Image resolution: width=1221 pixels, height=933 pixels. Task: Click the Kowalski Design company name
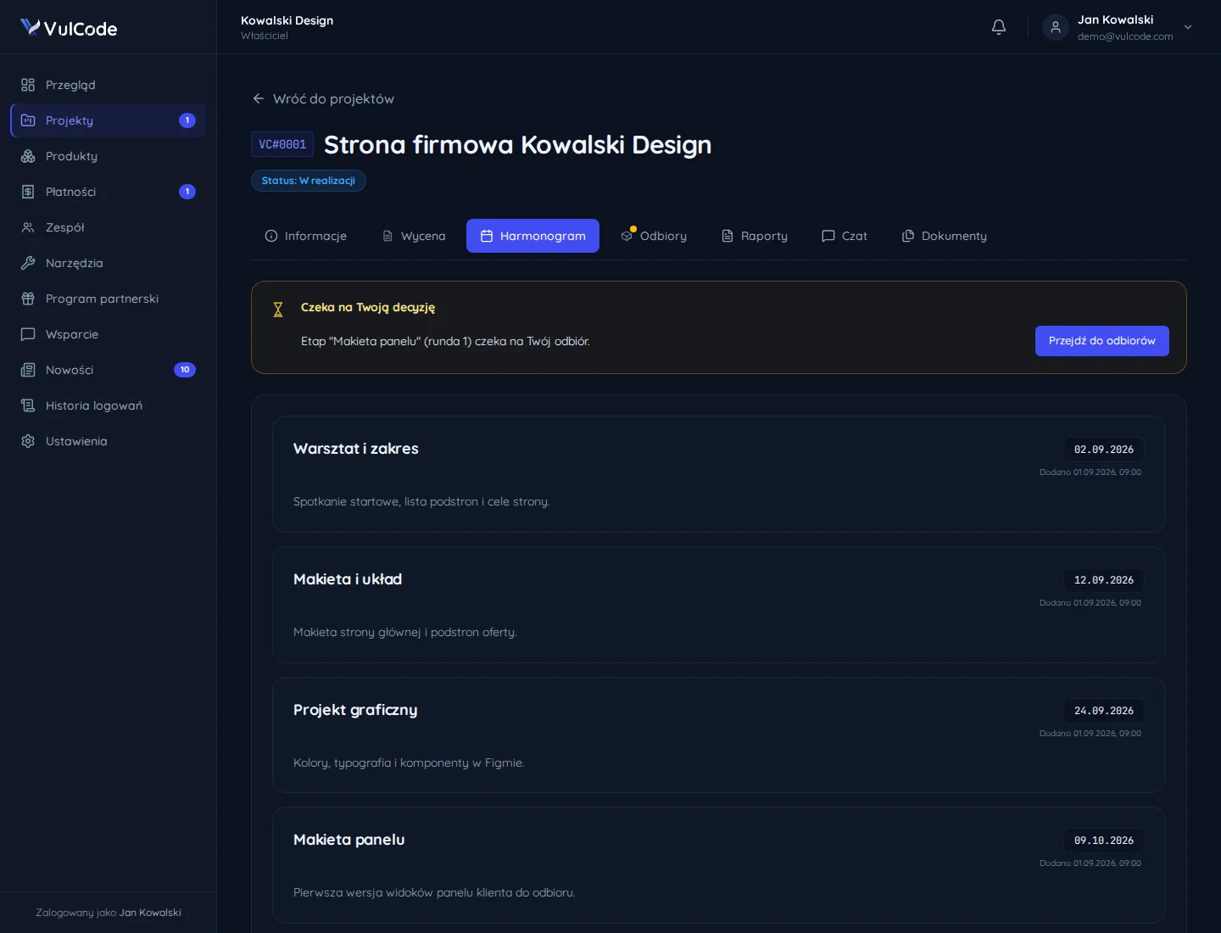287,20
